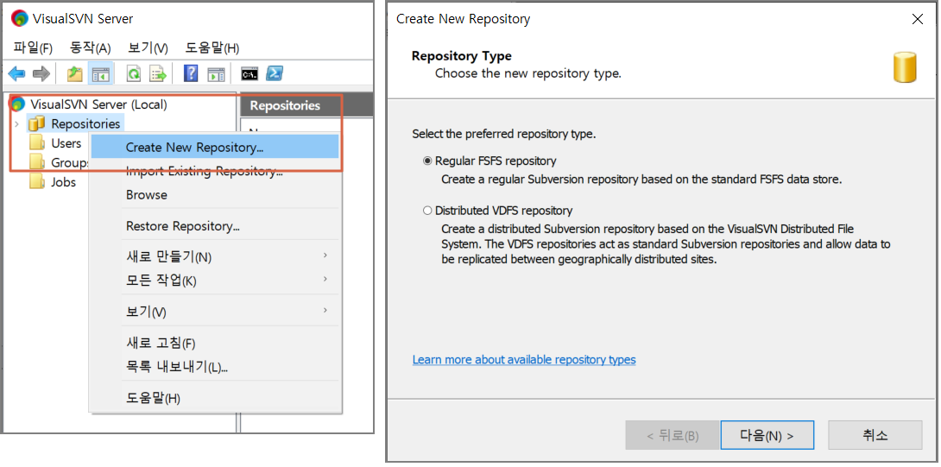Image resolution: width=941 pixels, height=467 pixels.
Task: Choose Create New Repository... from context menu
Action: click(215, 147)
